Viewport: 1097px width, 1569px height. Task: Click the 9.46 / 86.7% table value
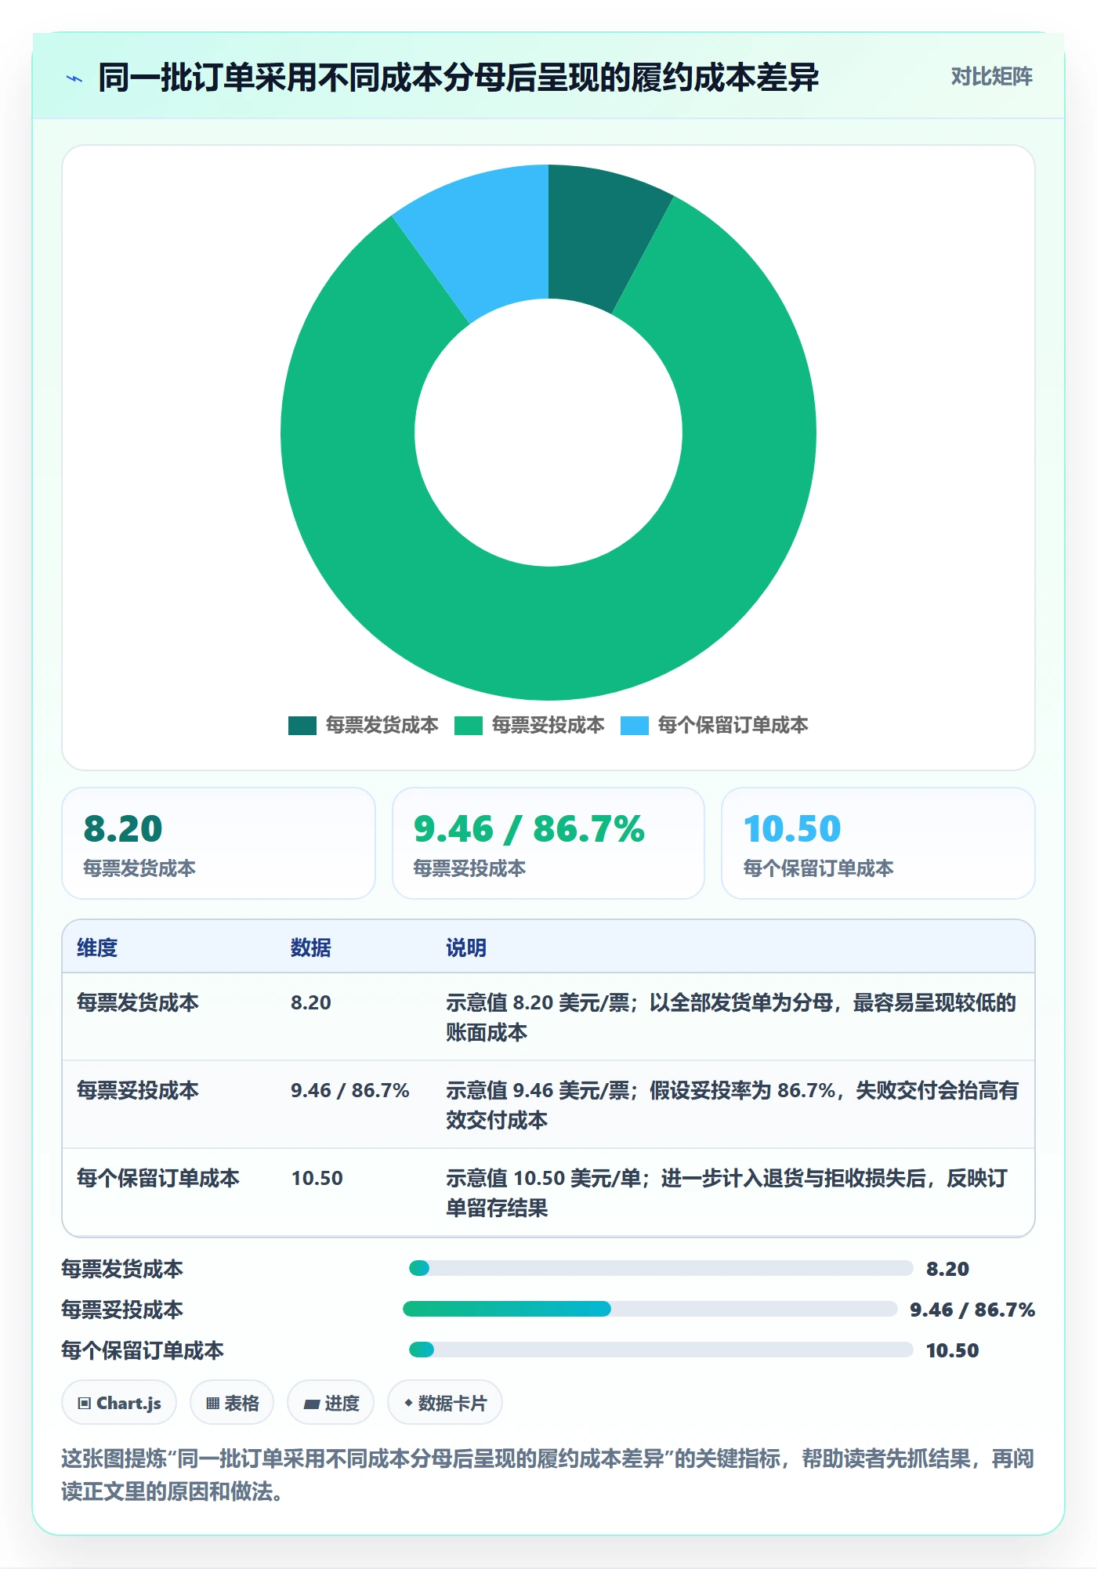[350, 1090]
